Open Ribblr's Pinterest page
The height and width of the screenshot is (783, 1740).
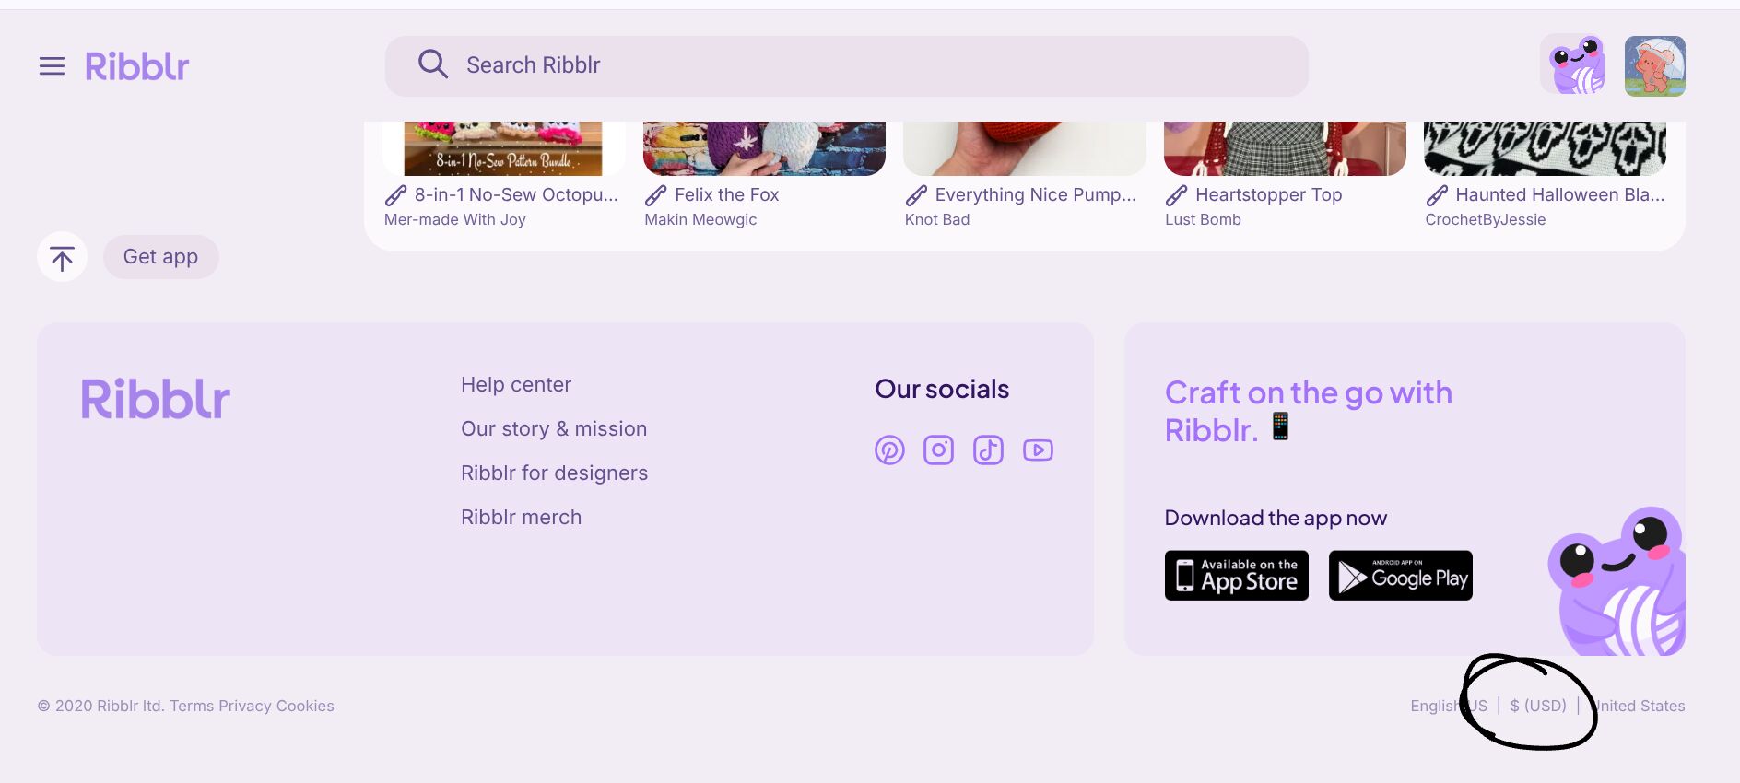pyautogui.click(x=889, y=450)
